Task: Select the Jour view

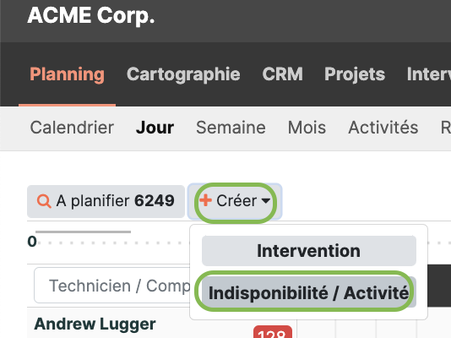Action: [x=155, y=128]
